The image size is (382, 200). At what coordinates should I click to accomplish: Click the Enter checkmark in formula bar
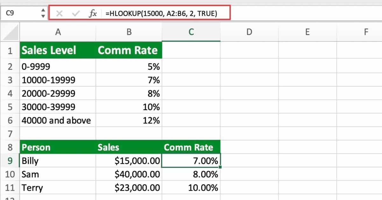pyautogui.click(x=76, y=13)
